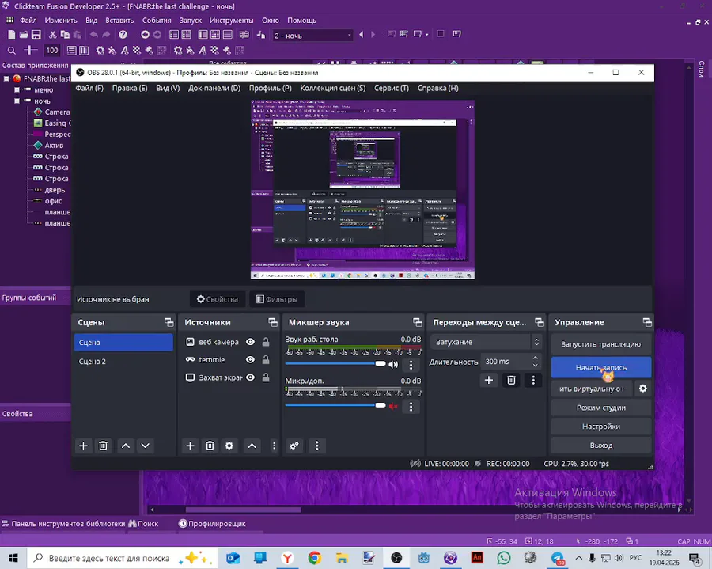Viewport: 712px width, 569px height.
Task: Unmute the Микр./доп. audio channel
Action: [x=393, y=406]
